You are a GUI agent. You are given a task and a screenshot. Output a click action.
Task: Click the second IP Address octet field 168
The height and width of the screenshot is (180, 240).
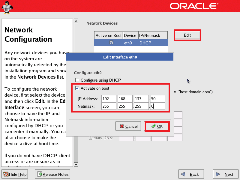coord(125,99)
